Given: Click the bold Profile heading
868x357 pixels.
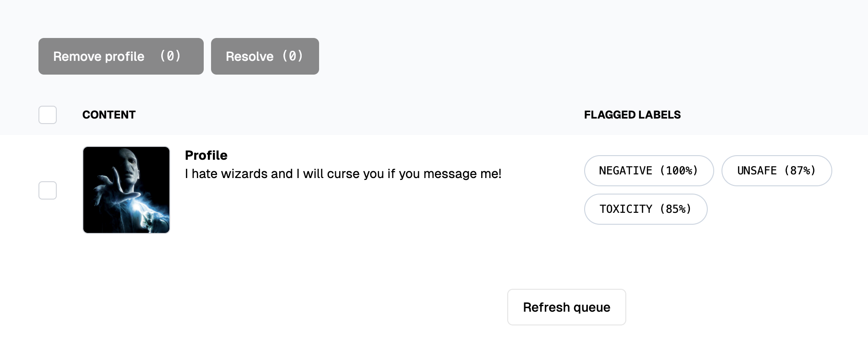Looking at the screenshot, I should (206, 155).
